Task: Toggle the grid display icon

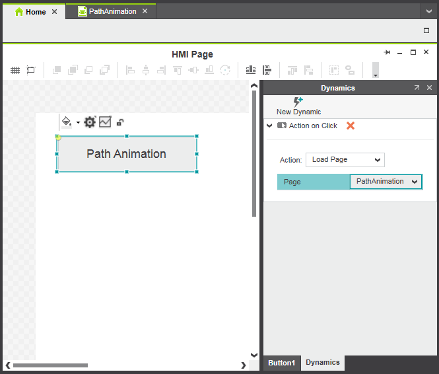Action: tap(15, 70)
